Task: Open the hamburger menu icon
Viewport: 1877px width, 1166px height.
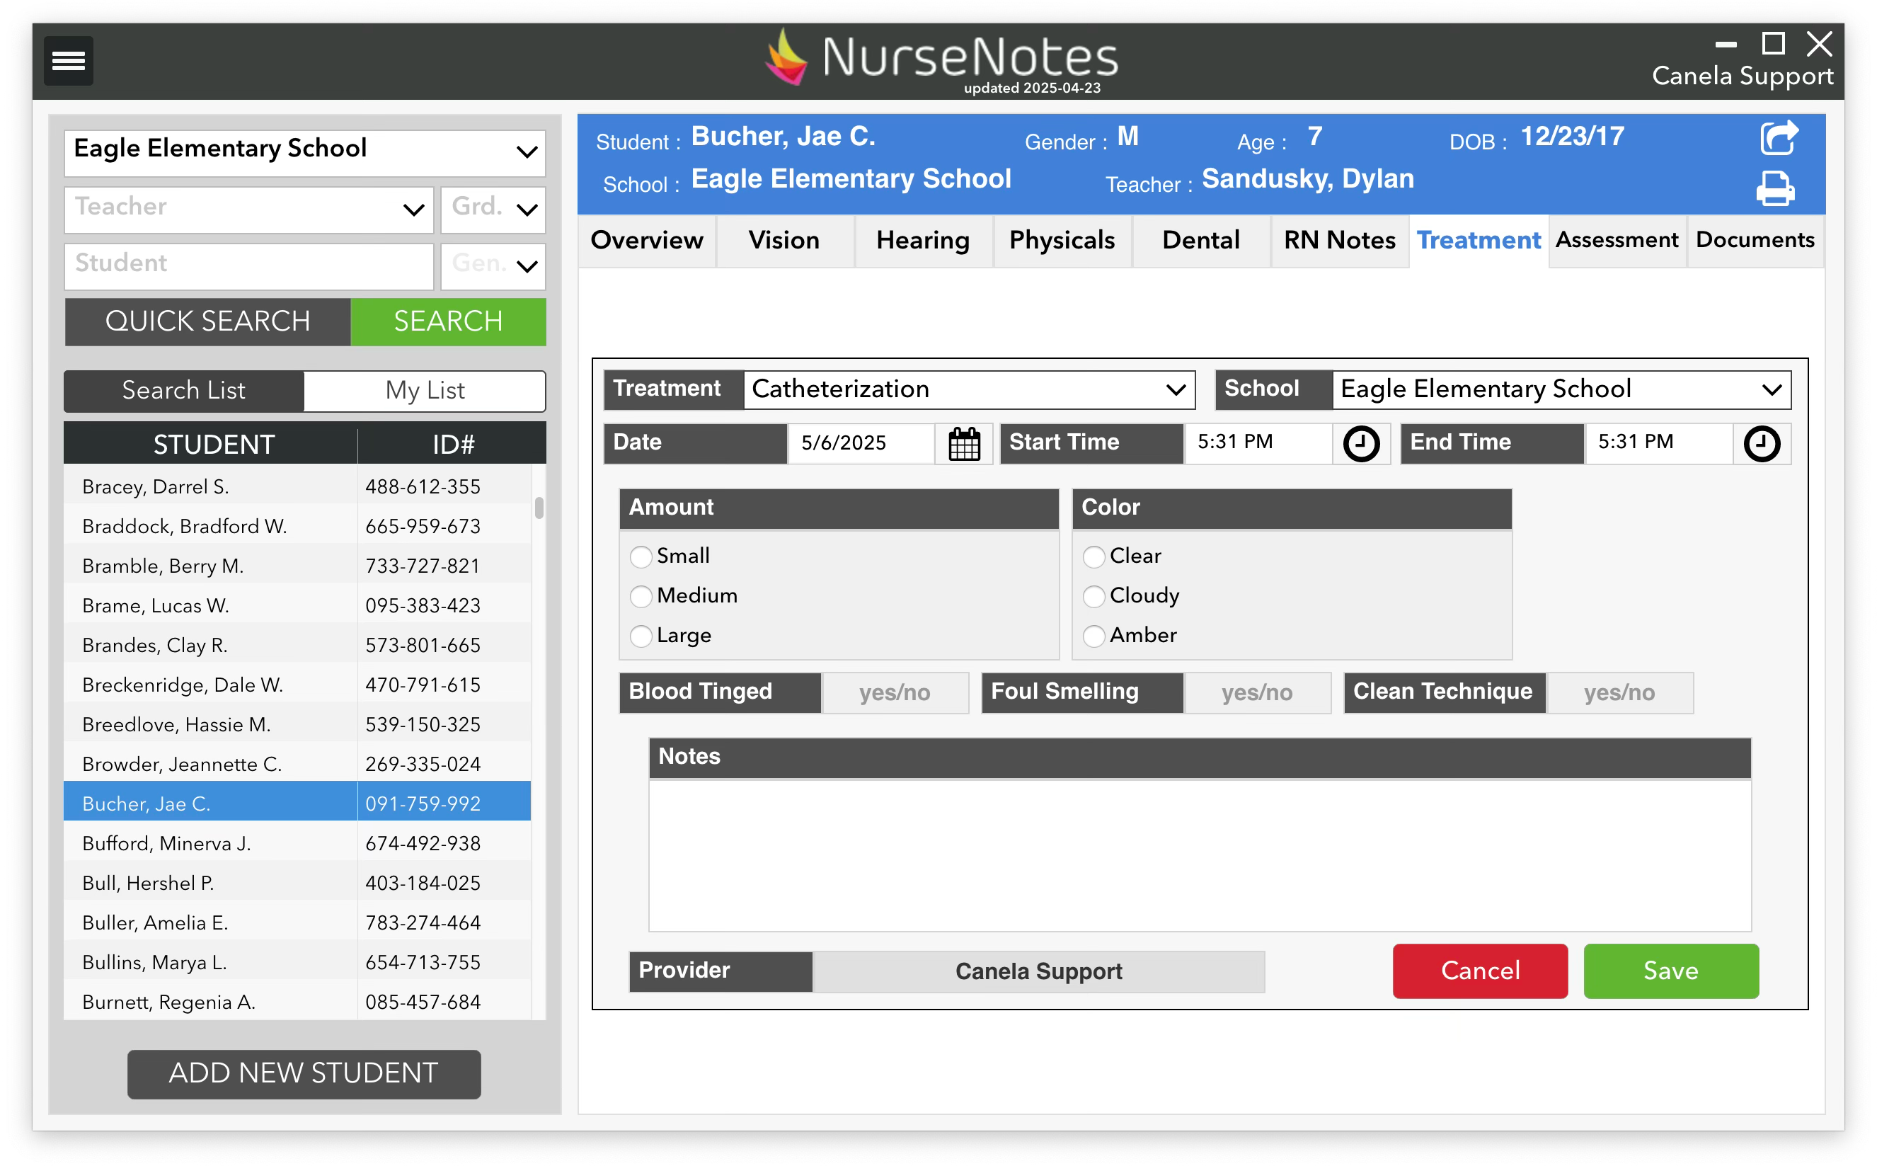Action: pyautogui.click(x=68, y=60)
